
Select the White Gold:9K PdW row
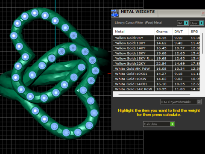[156, 69]
